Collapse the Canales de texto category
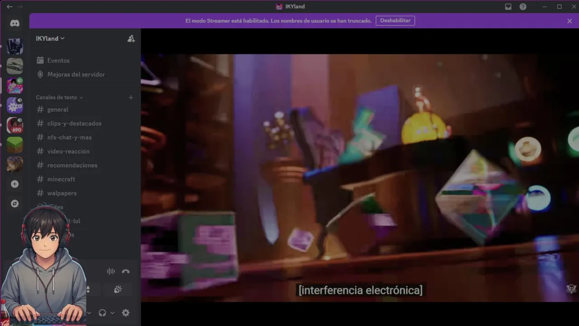Viewport: 579px width, 326px height. 59,97
